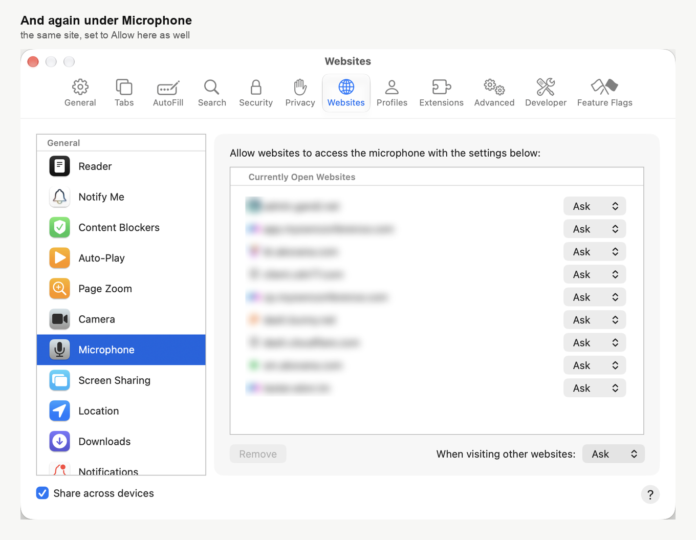
Task: Select the Auto-Play row label
Action: coord(102,258)
